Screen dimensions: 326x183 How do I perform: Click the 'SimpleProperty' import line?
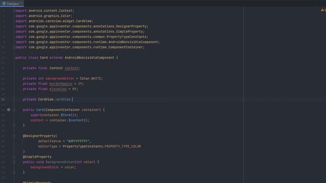click(x=80, y=32)
